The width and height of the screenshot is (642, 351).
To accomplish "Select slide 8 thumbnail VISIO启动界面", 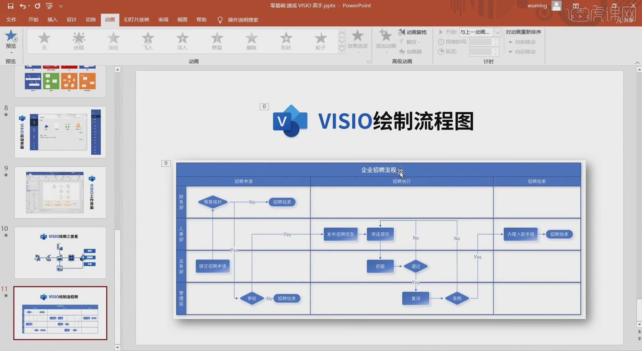I will [60, 132].
